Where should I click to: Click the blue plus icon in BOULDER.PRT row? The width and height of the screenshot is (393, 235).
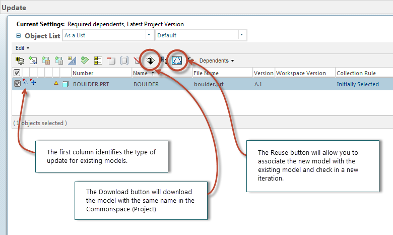click(x=33, y=82)
